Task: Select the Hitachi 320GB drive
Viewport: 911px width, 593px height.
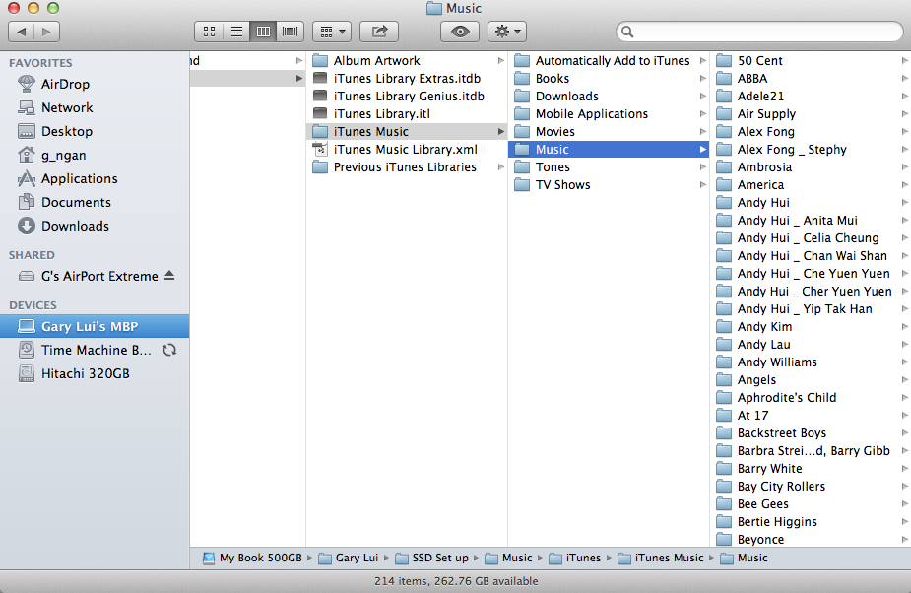Action: (x=95, y=373)
